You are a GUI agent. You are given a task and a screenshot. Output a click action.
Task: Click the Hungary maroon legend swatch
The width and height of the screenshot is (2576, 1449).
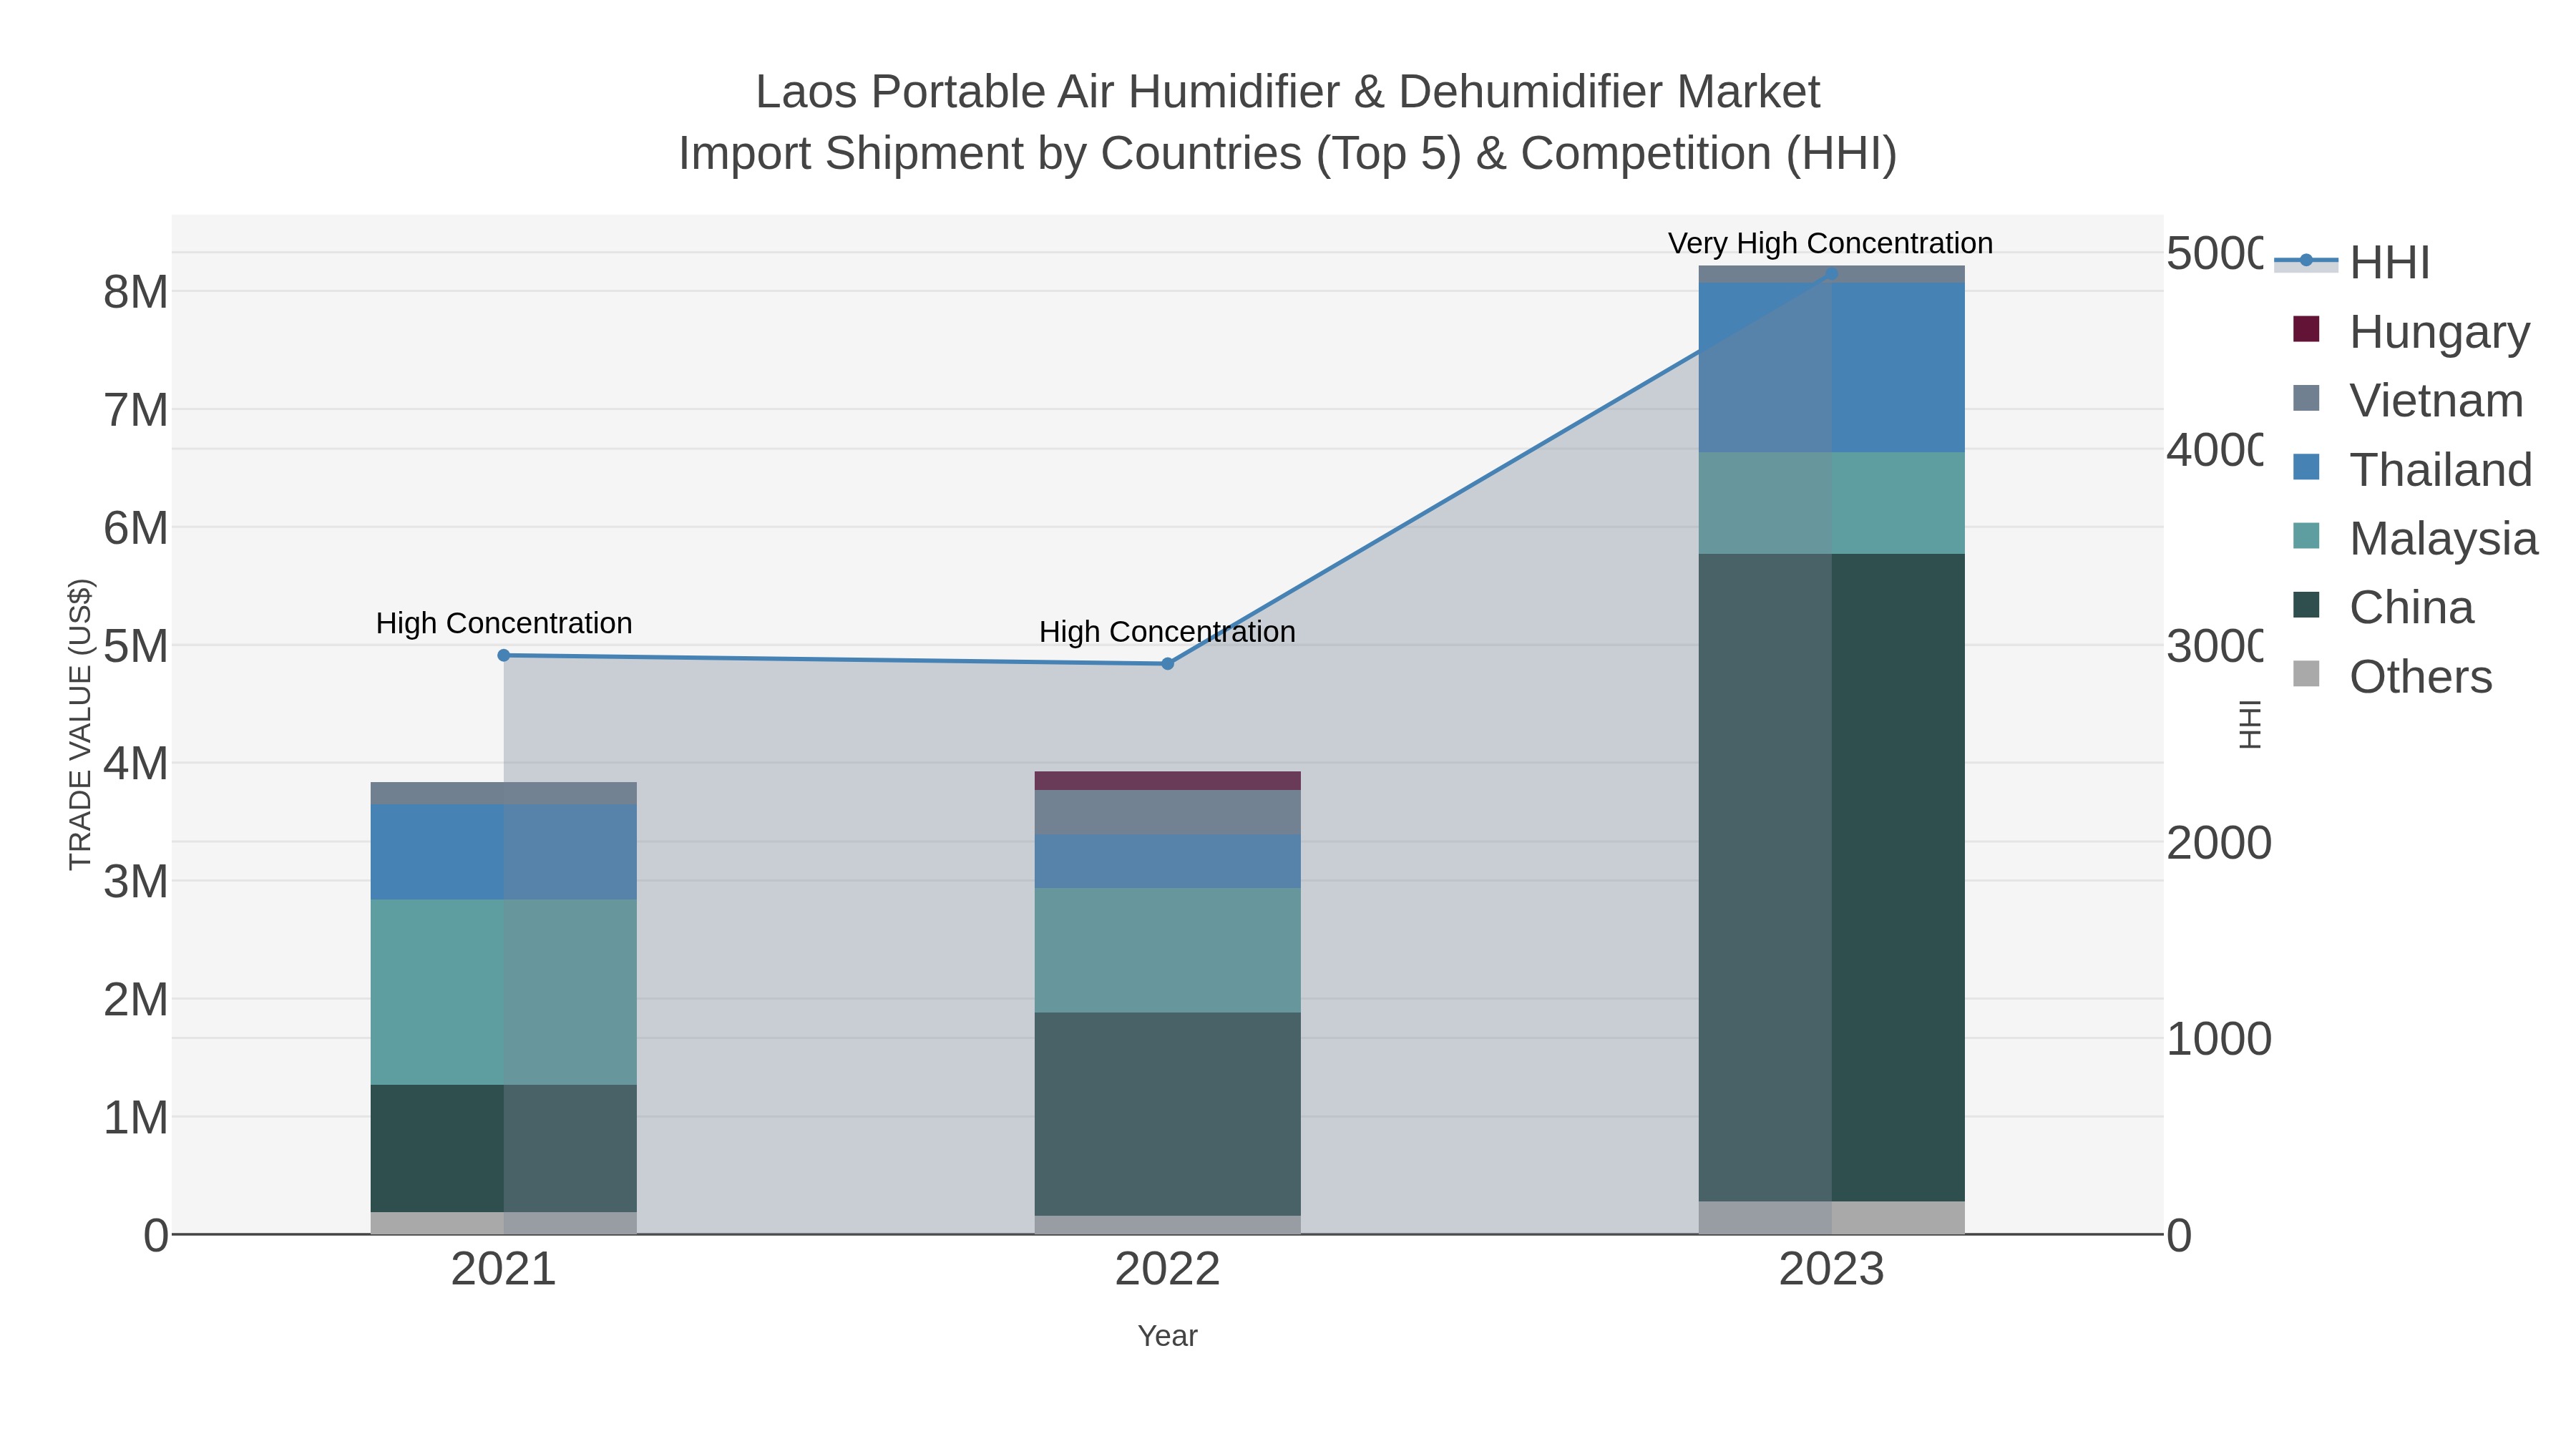pos(2306,329)
